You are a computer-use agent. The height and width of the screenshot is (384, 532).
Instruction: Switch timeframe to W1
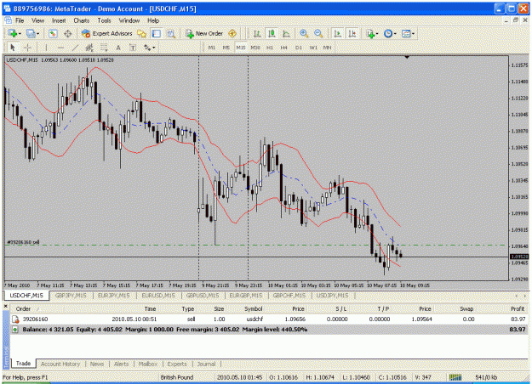[313, 48]
